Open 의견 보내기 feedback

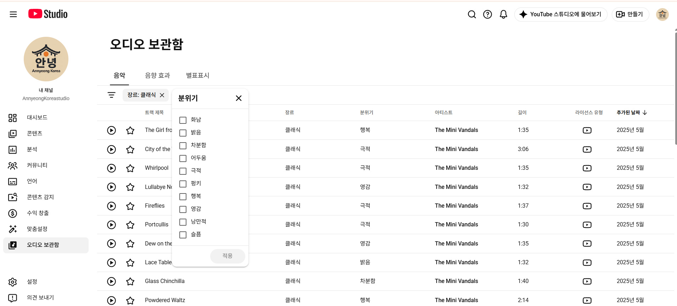coord(46,298)
